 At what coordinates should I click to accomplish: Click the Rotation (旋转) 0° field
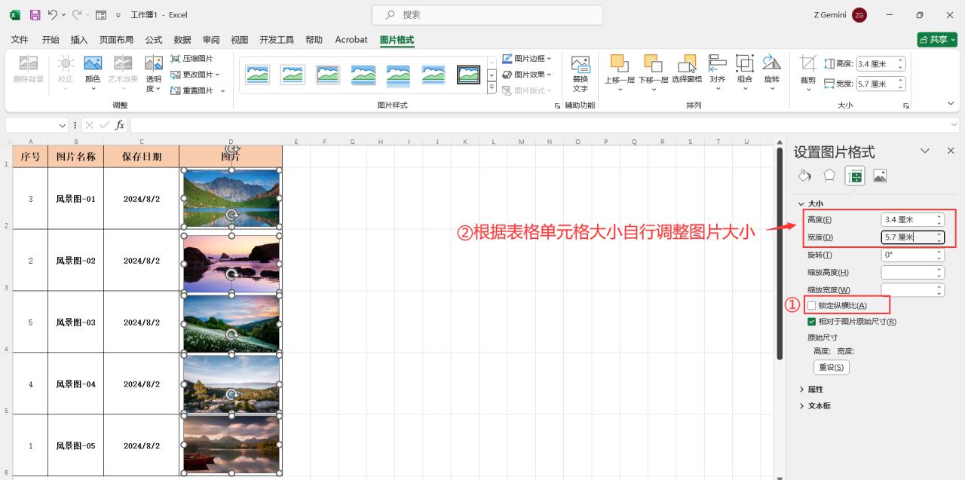(912, 255)
